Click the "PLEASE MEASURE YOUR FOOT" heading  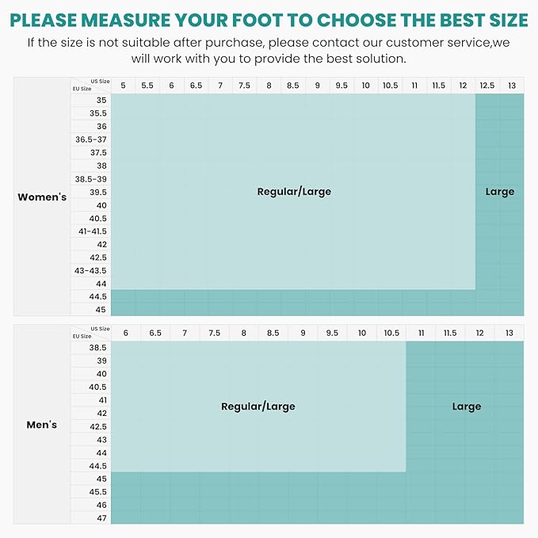click(269, 18)
